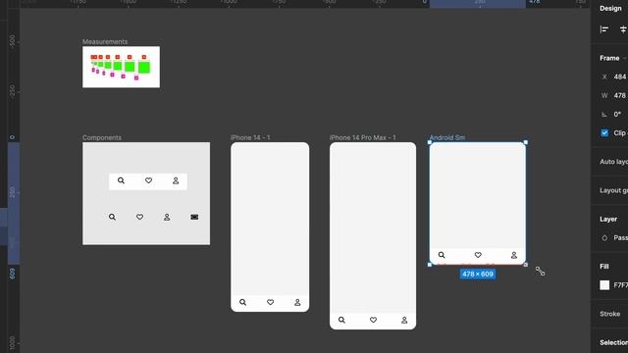Click the Layout grid section header
628x353 pixels.
[x=613, y=190]
